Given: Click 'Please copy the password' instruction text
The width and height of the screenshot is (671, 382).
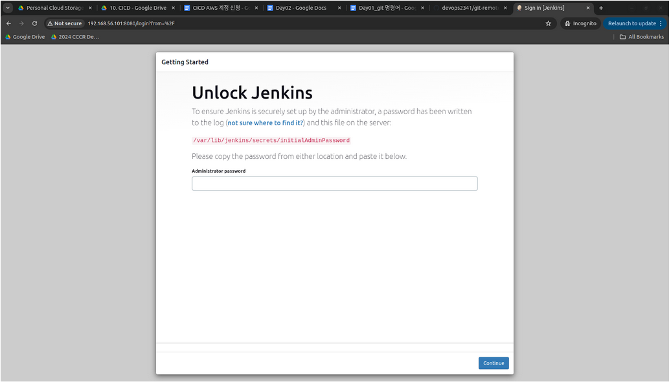Looking at the screenshot, I should pos(299,156).
